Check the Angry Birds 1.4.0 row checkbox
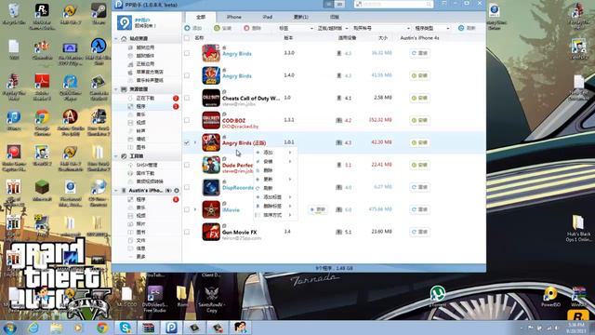 pyautogui.click(x=187, y=75)
